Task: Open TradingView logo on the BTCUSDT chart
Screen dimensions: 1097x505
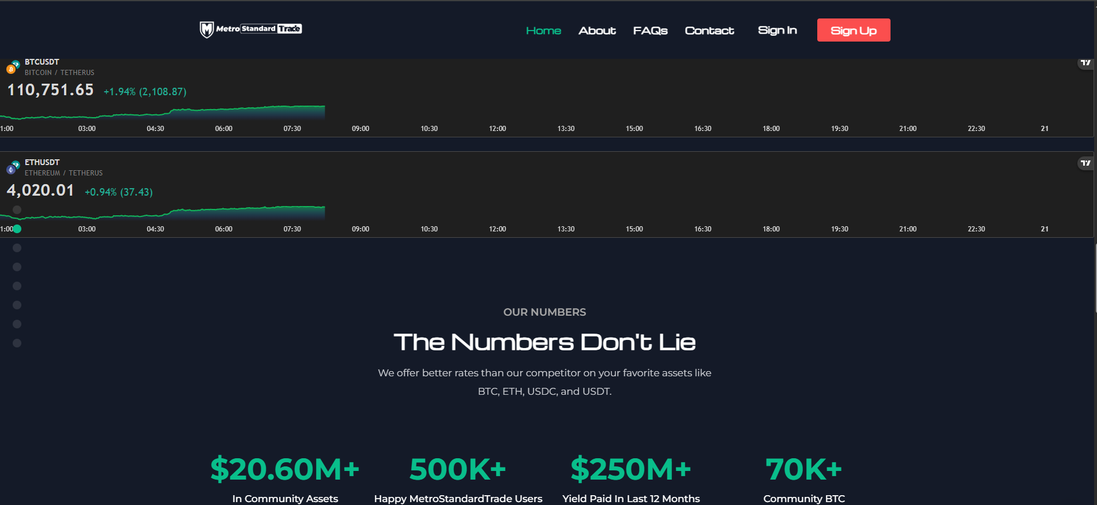Action: click(x=1085, y=63)
